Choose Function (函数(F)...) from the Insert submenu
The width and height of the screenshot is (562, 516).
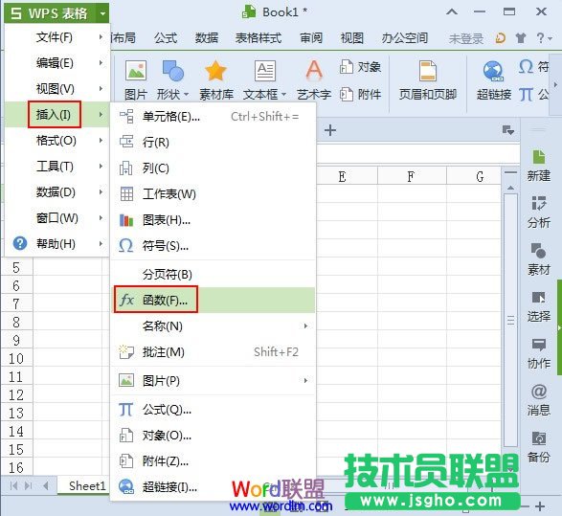(214, 300)
